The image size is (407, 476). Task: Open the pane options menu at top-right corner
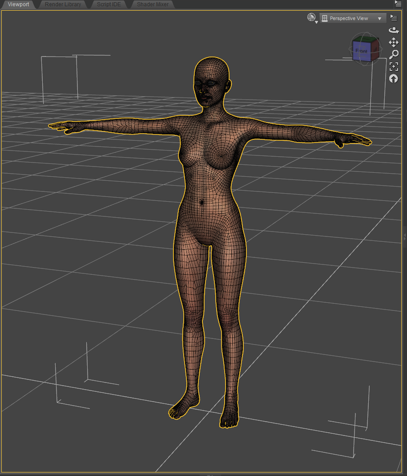[398, 4]
